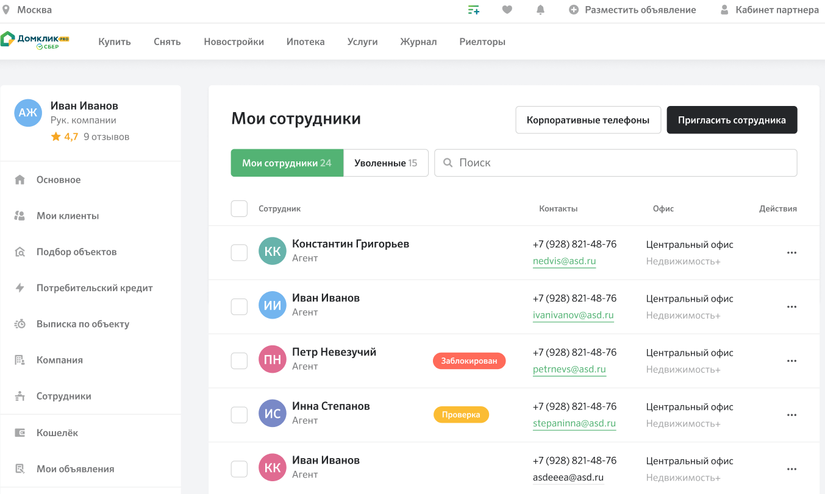Click the star rating 4,7 in profile
Image resolution: width=825 pixels, height=494 pixels.
pos(65,137)
